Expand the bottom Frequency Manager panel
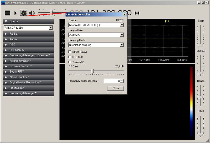The image size is (210, 143). (x=29, y=93)
